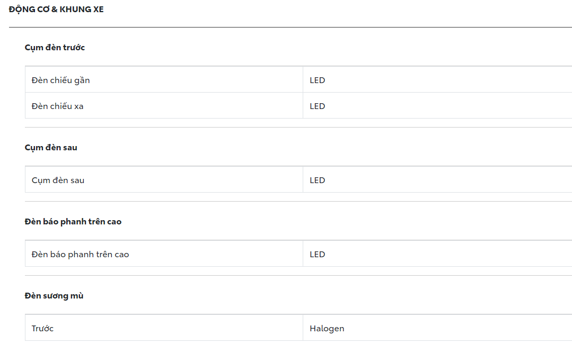Click the ĐỘNG CƠ & KHUNG XE heading
Screen dimensions: 572x344
click(56, 10)
